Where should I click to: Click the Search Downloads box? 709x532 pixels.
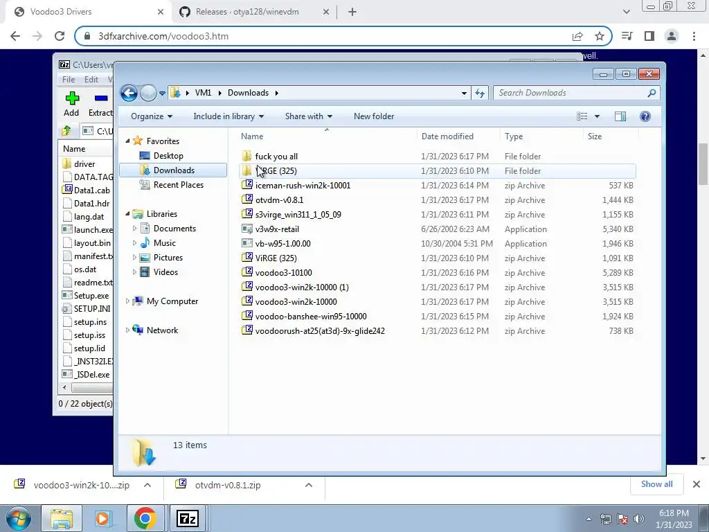pos(577,93)
